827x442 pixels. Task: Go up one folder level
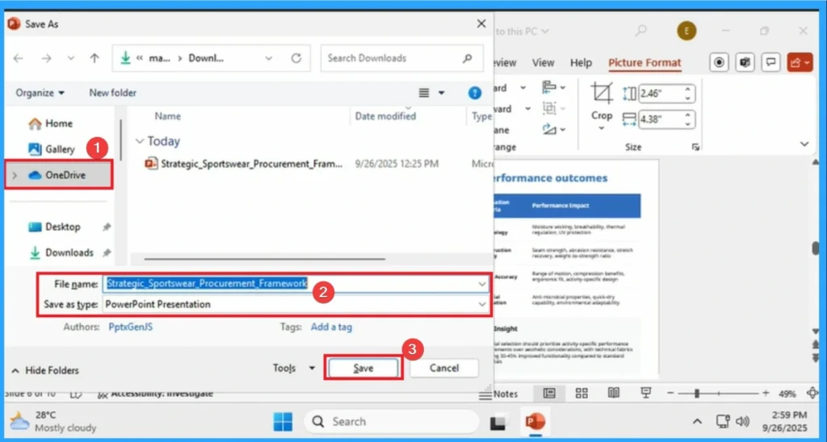pos(94,58)
